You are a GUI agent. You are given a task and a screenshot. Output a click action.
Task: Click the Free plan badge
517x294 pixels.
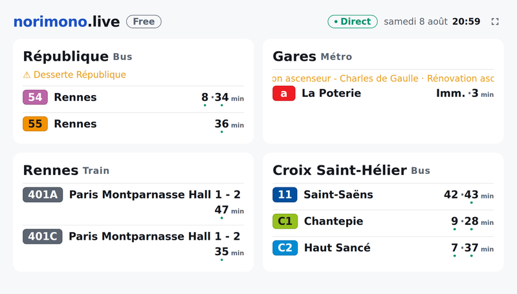pyautogui.click(x=144, y=22)
